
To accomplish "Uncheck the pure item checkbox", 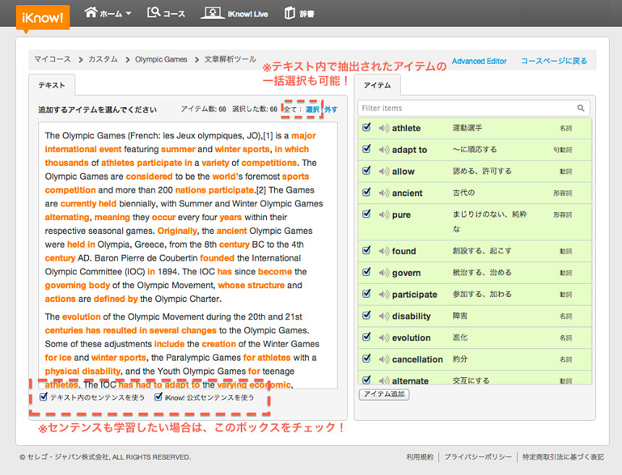I will 367,214.
